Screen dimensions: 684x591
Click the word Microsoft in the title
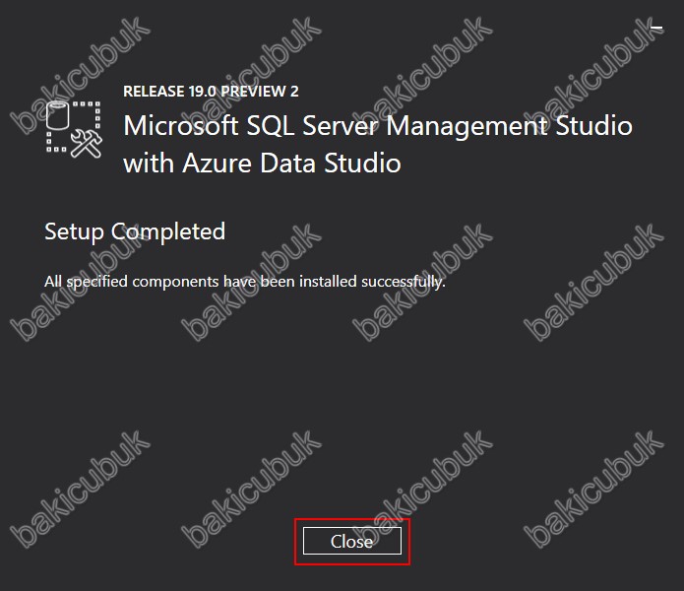tap(179, 126)
